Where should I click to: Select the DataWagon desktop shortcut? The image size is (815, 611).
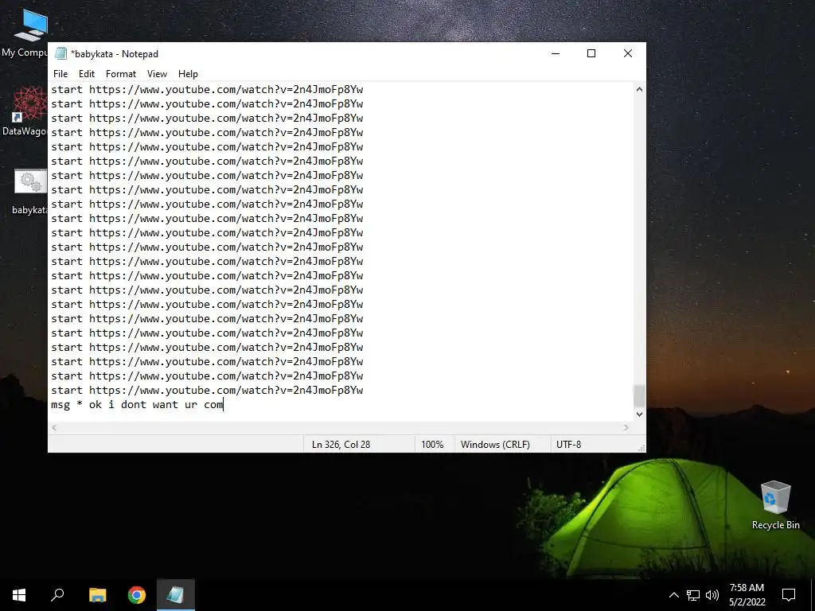(x=25, y=111)
